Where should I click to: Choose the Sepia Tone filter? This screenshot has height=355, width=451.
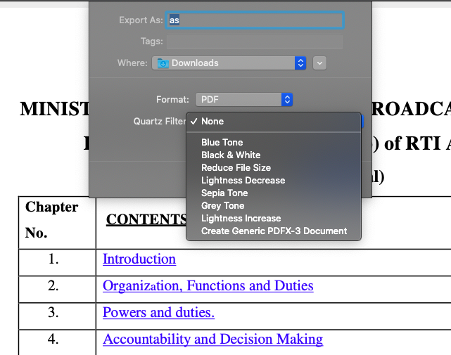tap(274, 193)
